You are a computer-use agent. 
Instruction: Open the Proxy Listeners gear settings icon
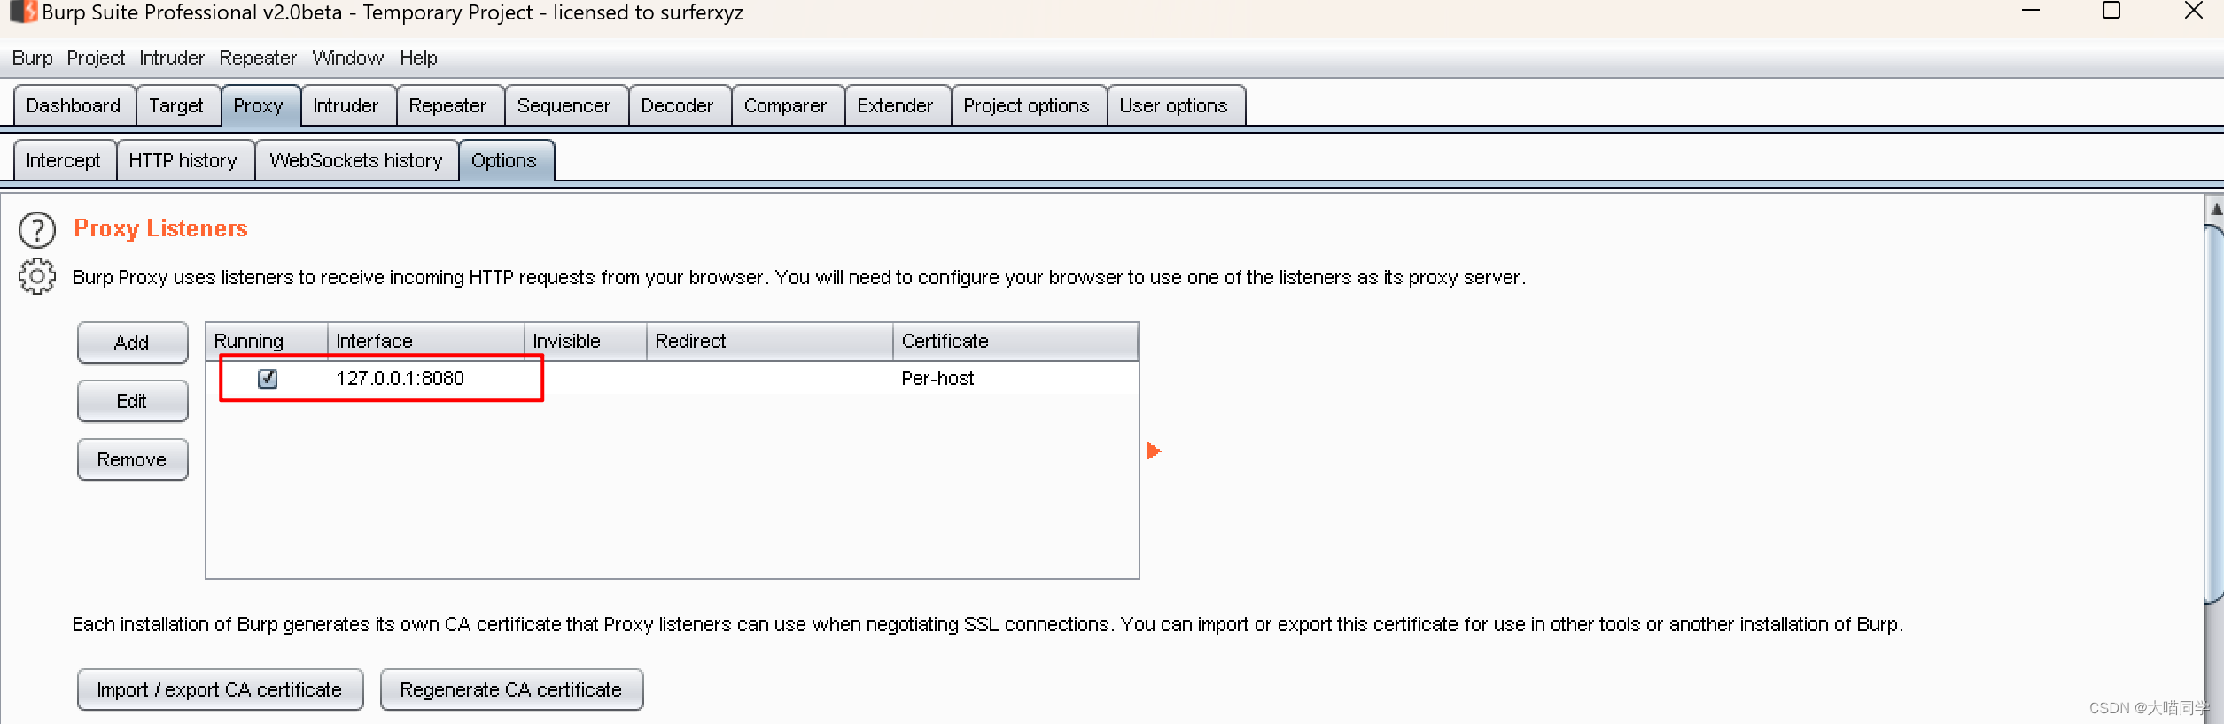tap(37, 277)
